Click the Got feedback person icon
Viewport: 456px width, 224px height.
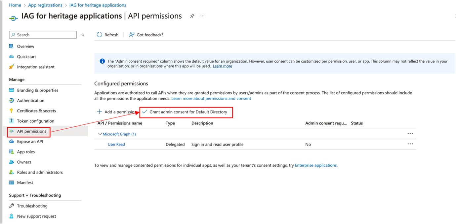click(132, 35)
